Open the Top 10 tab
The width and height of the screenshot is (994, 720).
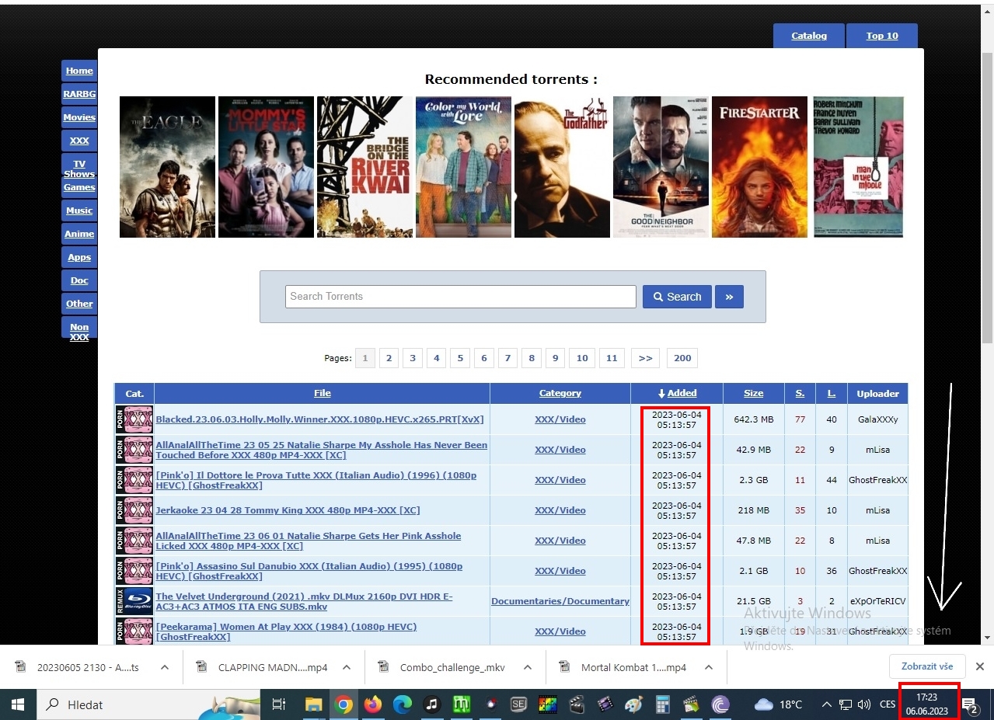[882, 36]
